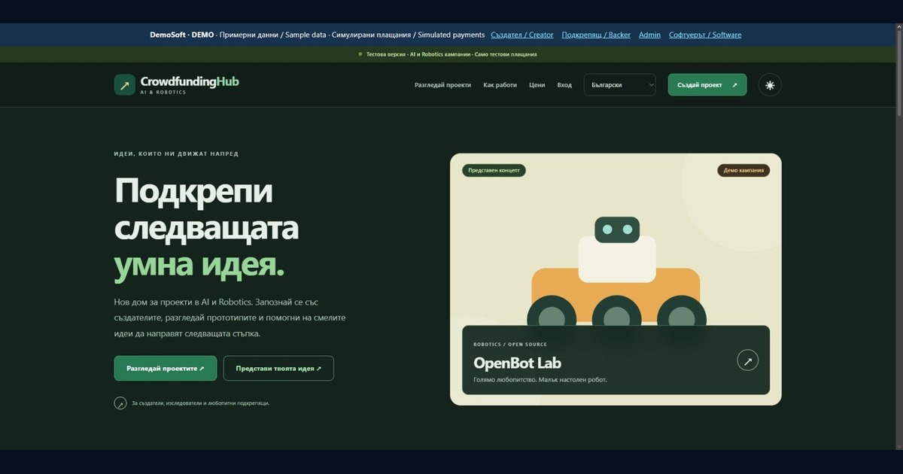Open the Български language dropdown
Viewport: 903px width, 474px height.
(x=619, y=85)
